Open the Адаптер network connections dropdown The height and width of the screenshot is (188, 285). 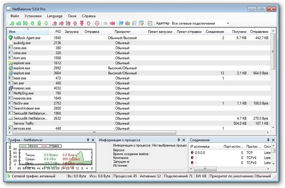tap(201, 23)
